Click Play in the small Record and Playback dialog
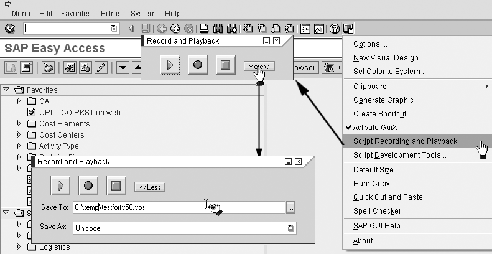Screen dimensions: 492x254 (x=170, y=65)
